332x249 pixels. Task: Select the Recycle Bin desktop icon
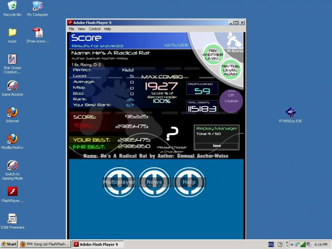pyautogui.click(x=12, y=9)
